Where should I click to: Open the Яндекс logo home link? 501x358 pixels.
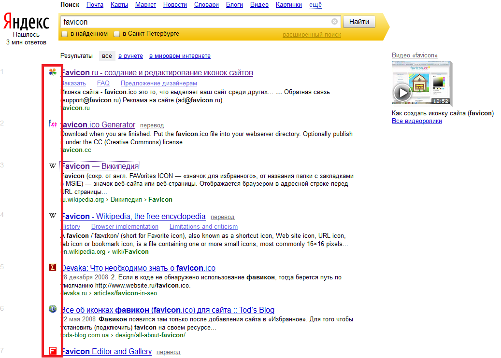[x=26, y=22]
